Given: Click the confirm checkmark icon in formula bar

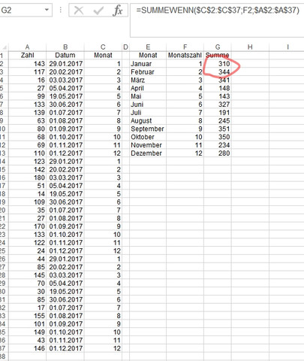Looking at the screenshot, I should coord(98,11).
